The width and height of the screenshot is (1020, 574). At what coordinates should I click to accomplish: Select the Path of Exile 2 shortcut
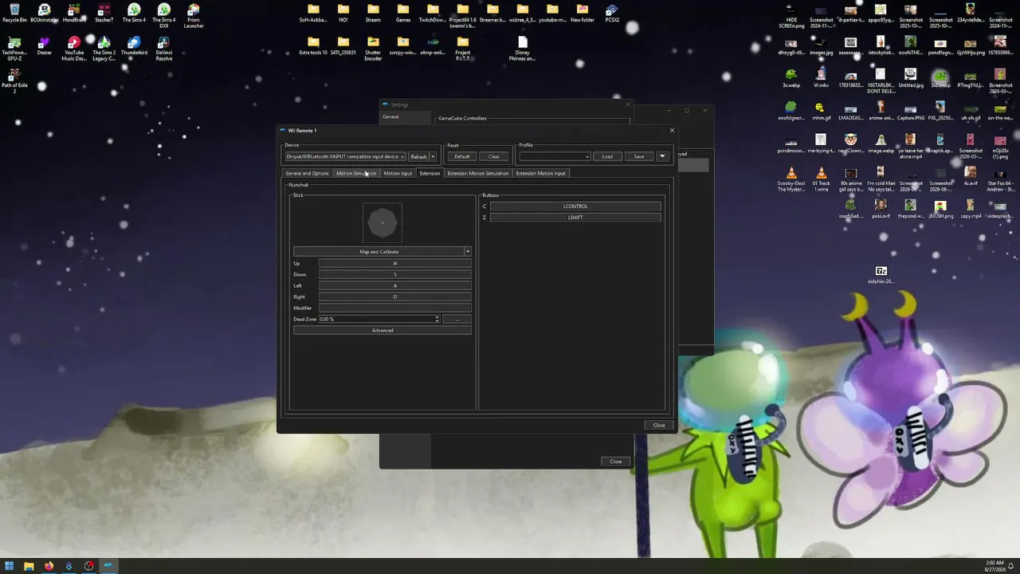click(x=14, y=81)
